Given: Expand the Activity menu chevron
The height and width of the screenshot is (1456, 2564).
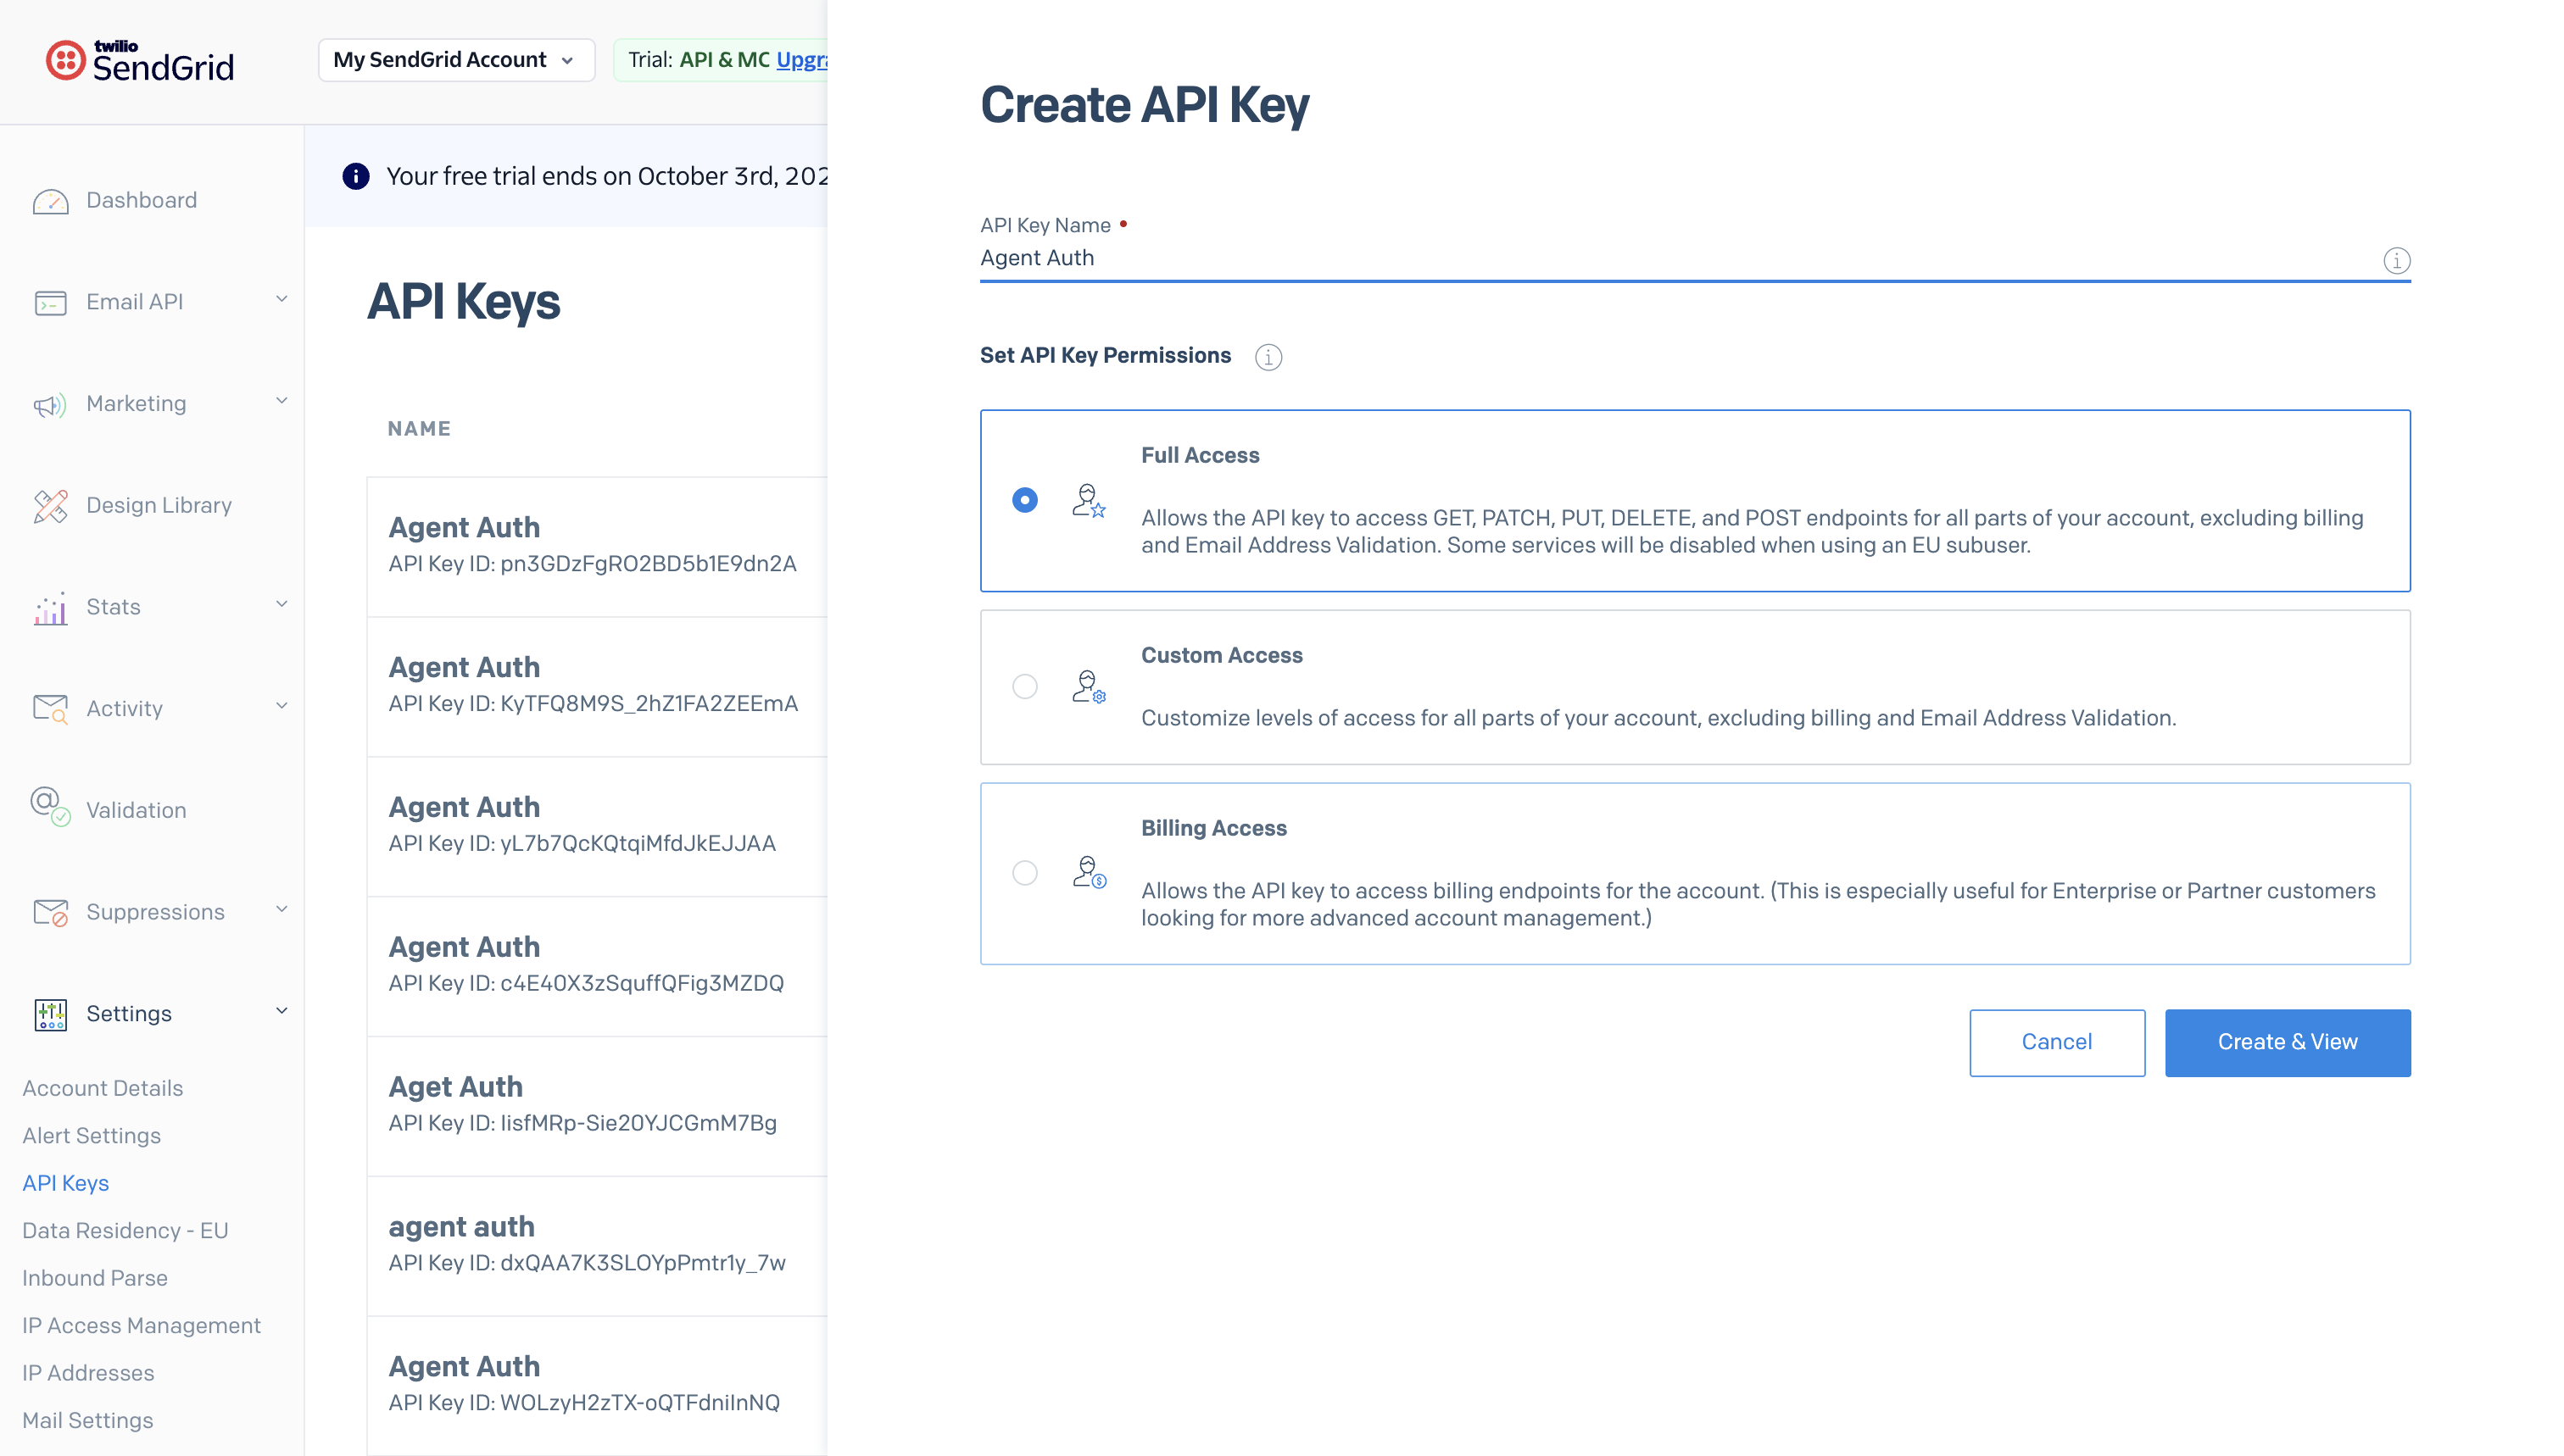Looking at the screenshot, I should point(281,706).
